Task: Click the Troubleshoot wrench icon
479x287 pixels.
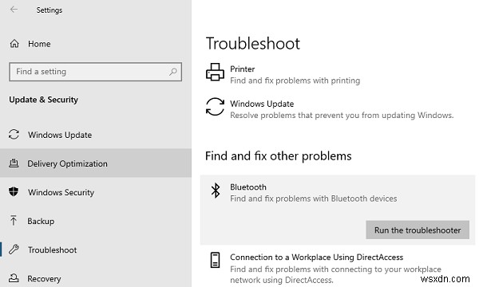Action: (x=14, y=250)
